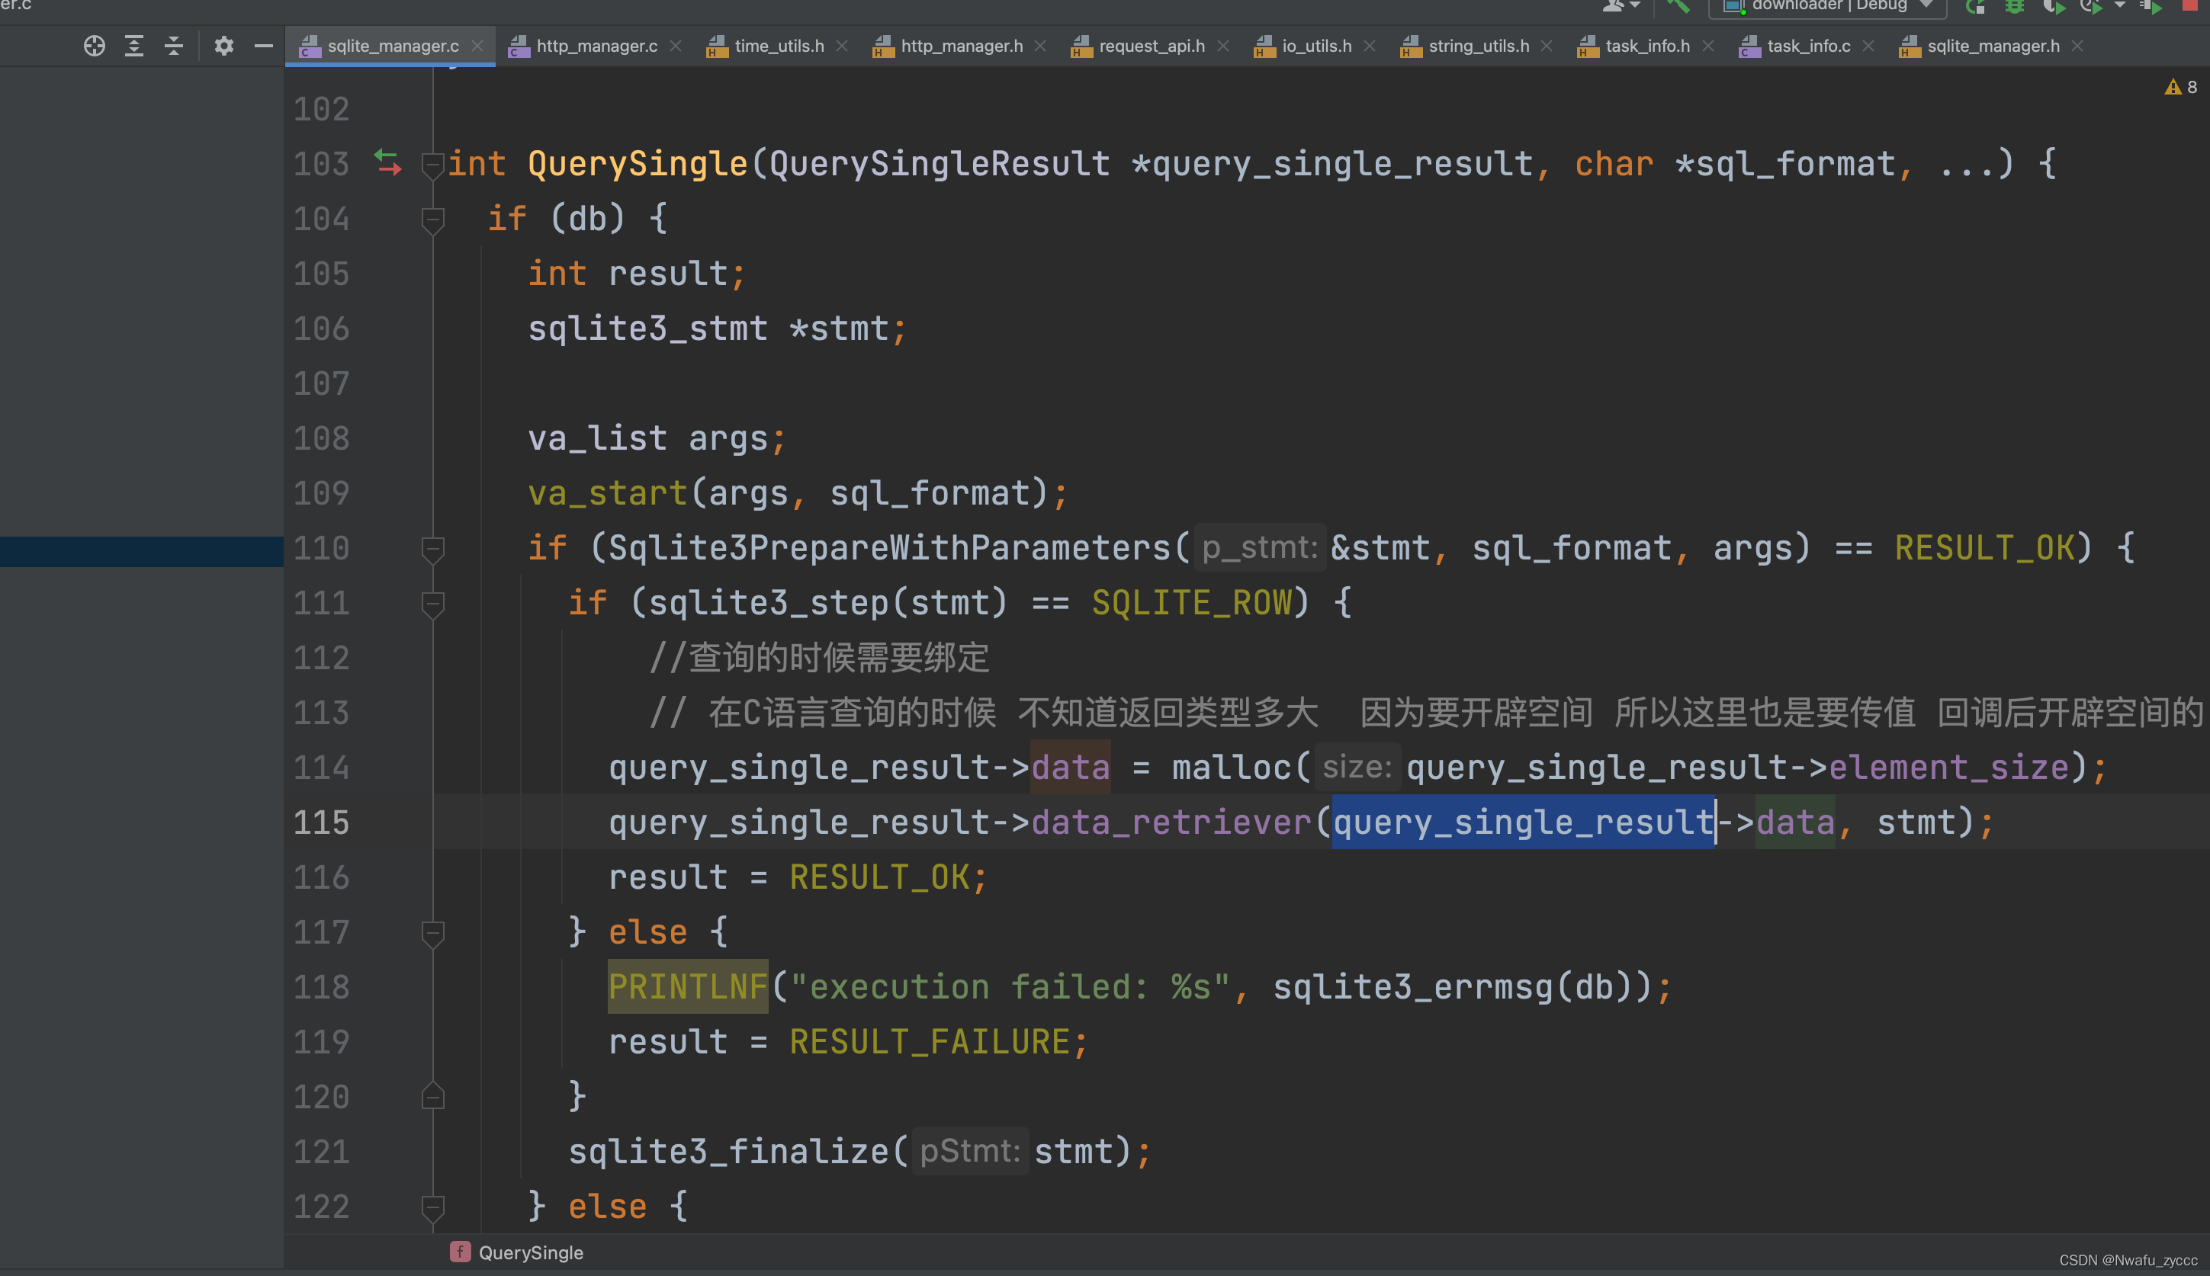2210x1276 pixels.
Task: Click the PRINTLNF macro on line 118
Action: click(x=687, y=987)
